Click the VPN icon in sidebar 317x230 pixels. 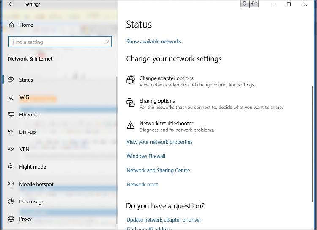click(11, 150)
